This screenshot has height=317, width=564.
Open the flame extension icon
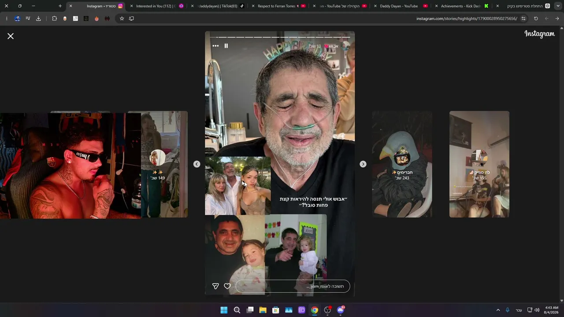96,18
